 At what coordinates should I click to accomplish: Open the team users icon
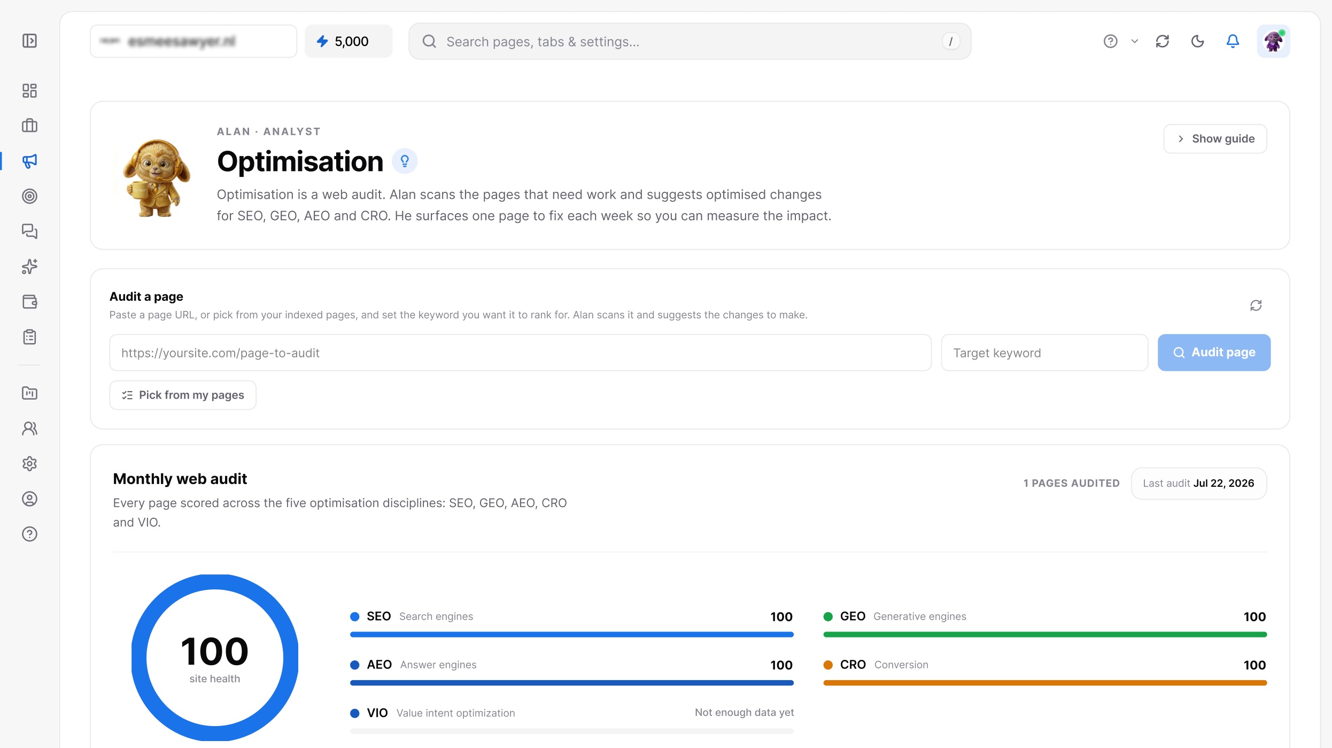pos(30,428)
